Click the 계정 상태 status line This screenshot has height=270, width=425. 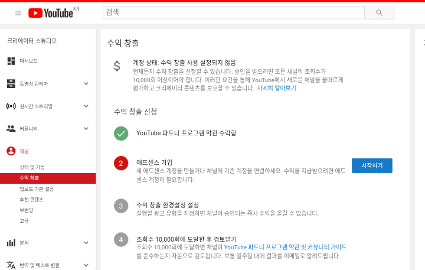point(184,63)
